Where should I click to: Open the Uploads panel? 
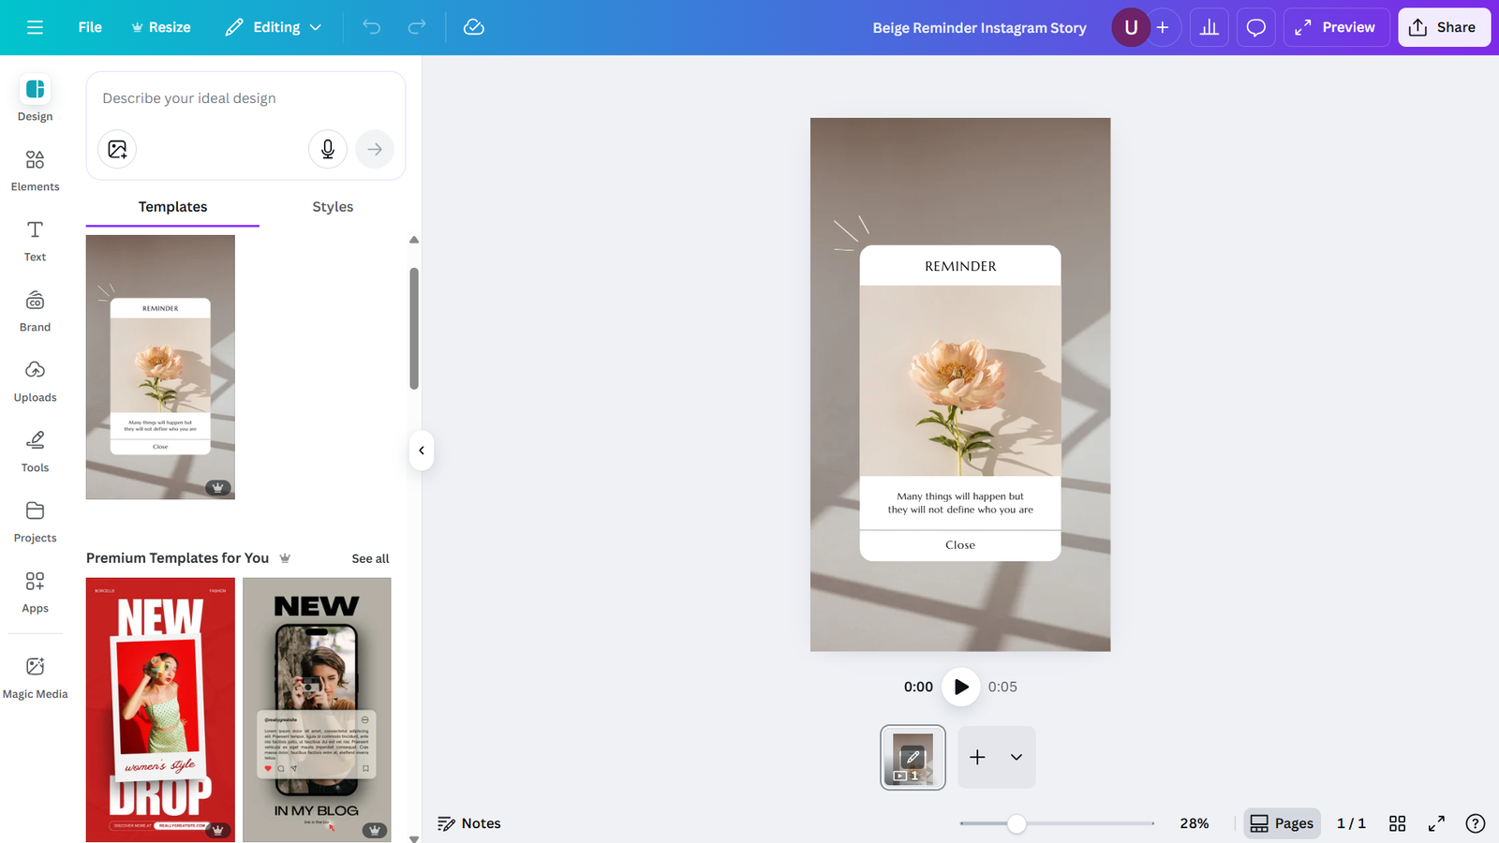[35, 380]
